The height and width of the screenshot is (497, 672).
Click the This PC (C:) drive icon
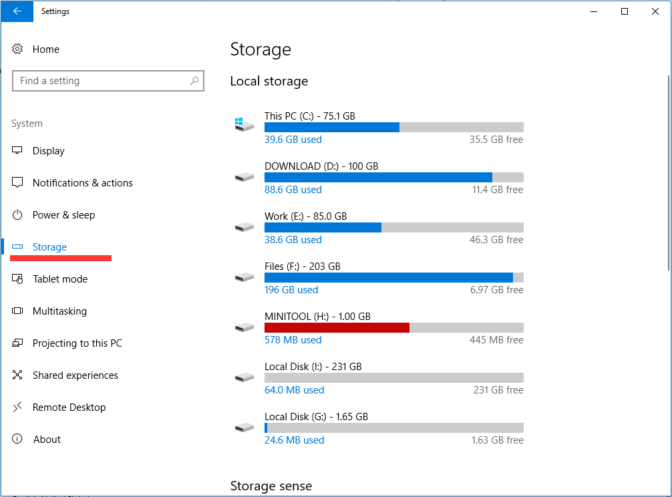point(244,125)
